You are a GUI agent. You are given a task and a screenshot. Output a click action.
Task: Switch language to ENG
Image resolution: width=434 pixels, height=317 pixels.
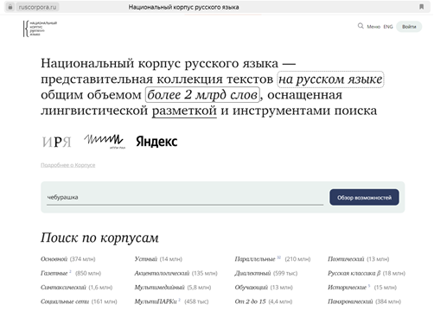388,27
